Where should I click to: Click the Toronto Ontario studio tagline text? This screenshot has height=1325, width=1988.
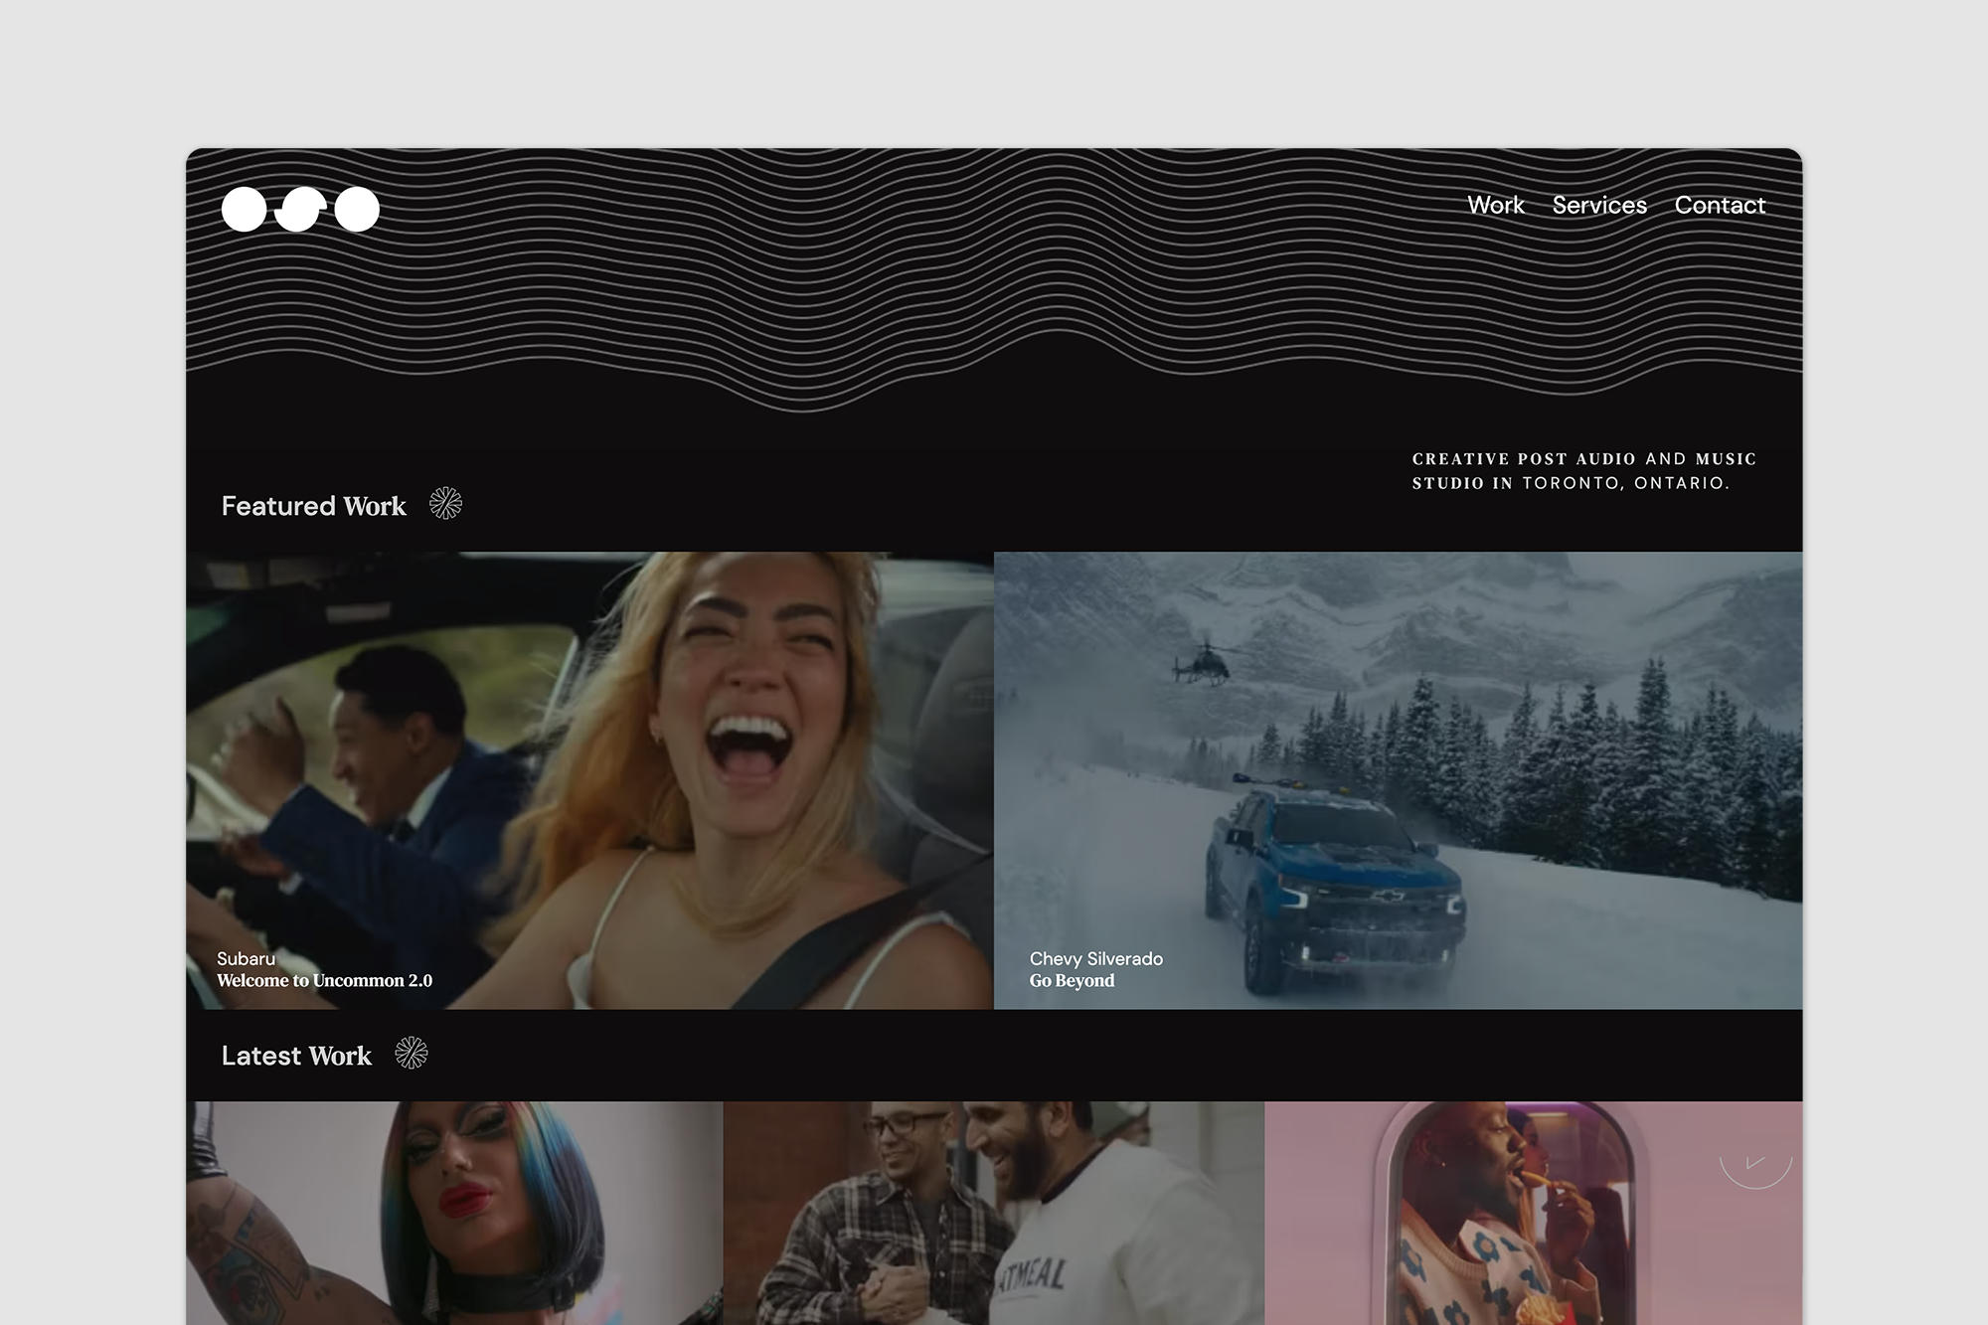pos(1583,472)
